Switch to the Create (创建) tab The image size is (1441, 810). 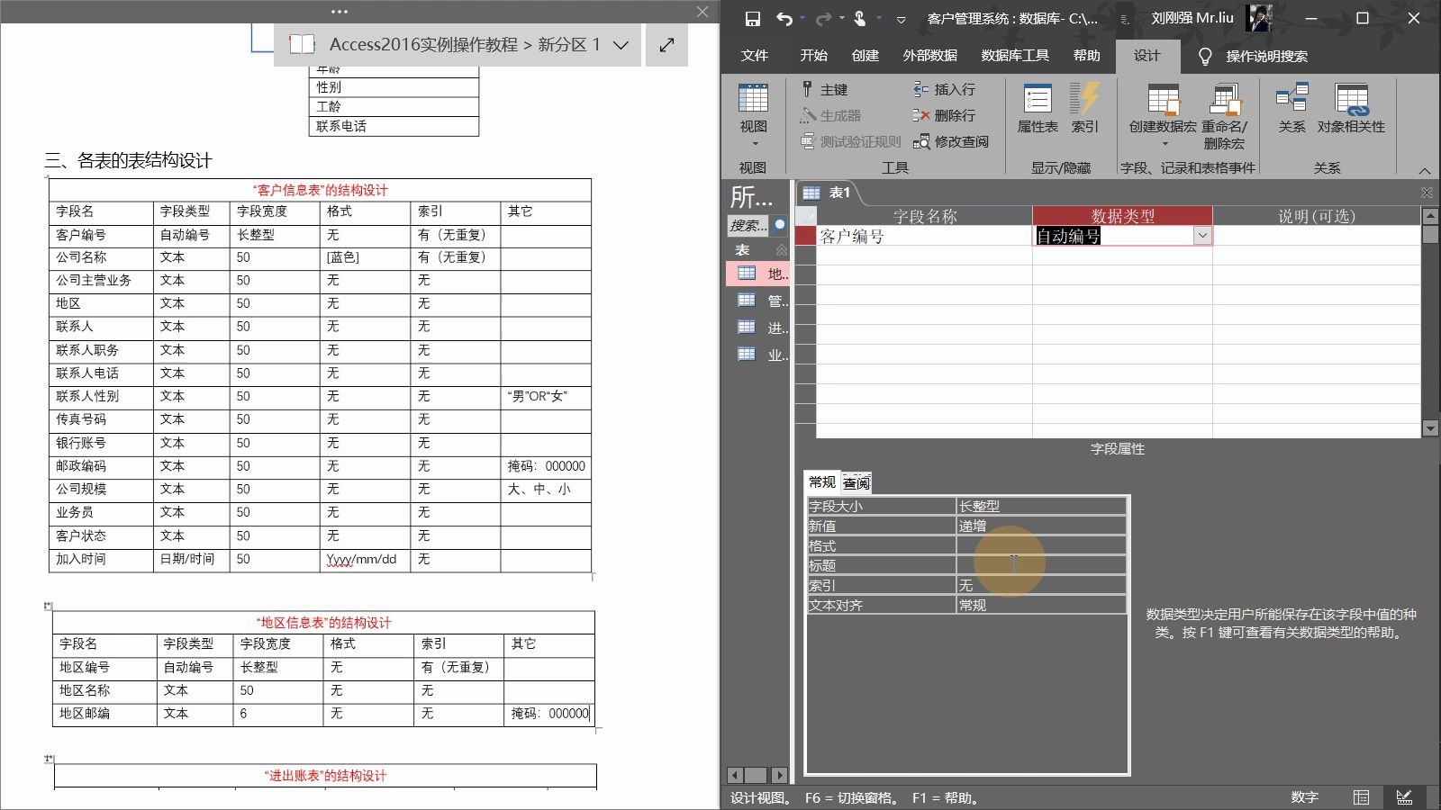coord(865,56)
